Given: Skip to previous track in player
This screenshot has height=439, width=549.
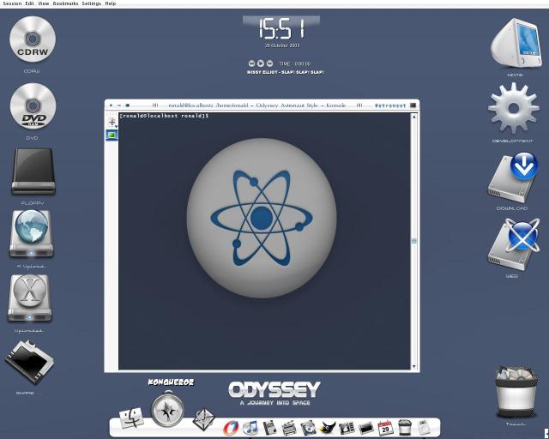Looking at the screenshot, I should (251, 63).
